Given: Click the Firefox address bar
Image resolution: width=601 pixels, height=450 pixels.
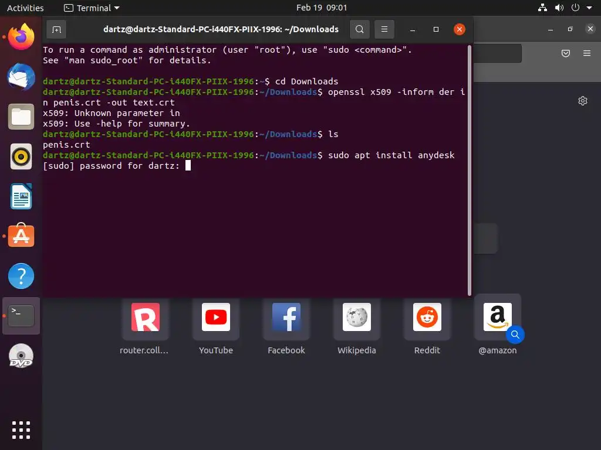Looking at the screenshot, I should 498,53.
